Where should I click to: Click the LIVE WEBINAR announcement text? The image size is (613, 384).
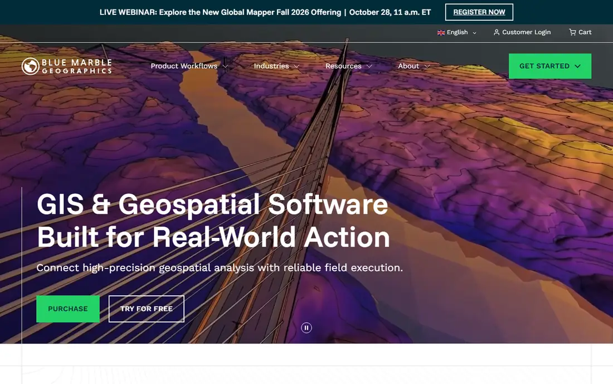(x=265, y=12)
